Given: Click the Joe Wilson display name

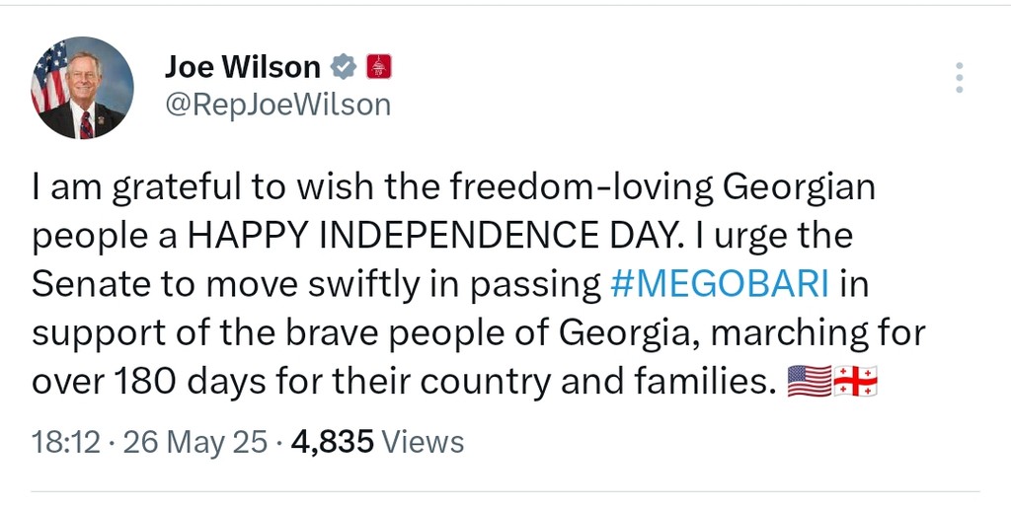Looking at the screenshot, I should click(243, 66).
